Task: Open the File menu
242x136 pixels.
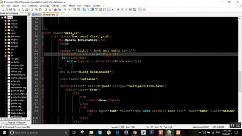Action: tap(3, 6)
